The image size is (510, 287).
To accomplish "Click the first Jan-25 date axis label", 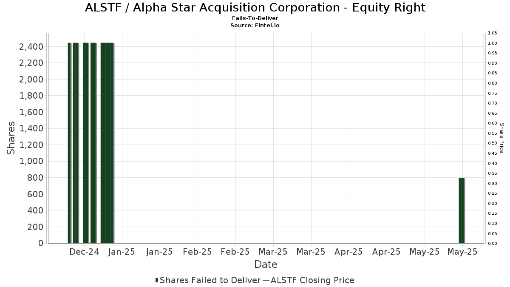I will pyautogui.click(x=122, y=252).
